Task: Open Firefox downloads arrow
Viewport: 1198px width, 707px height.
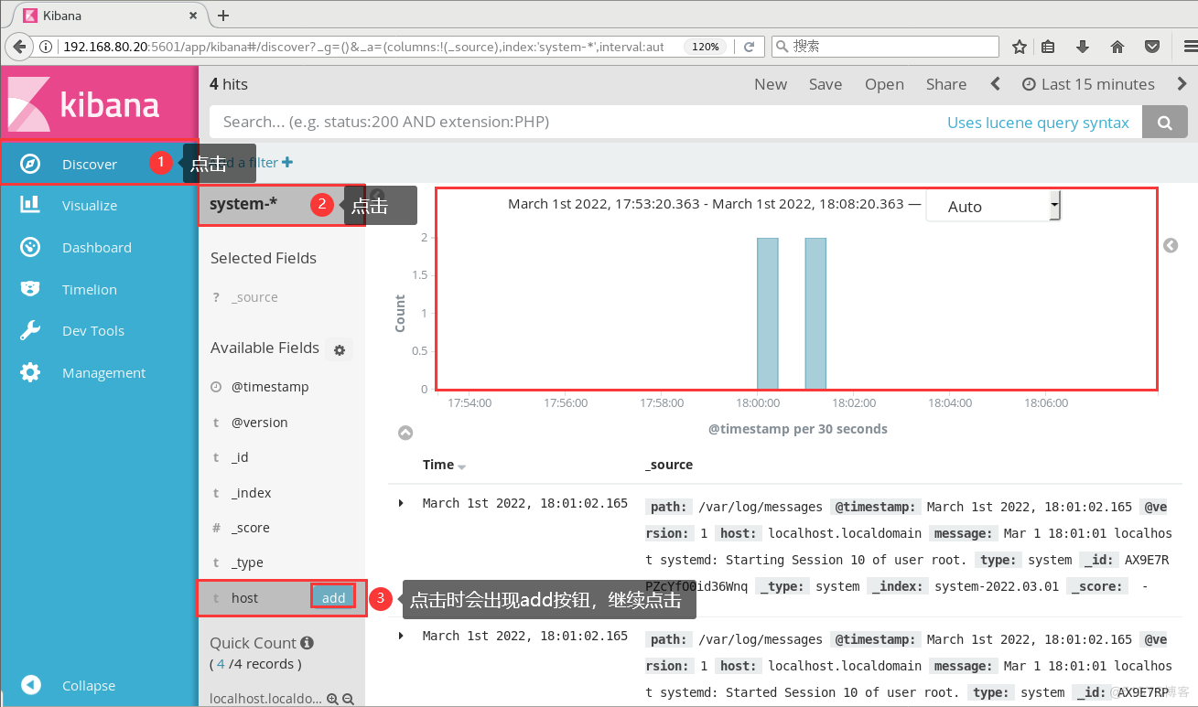Action: click(x=1083, y=46)
